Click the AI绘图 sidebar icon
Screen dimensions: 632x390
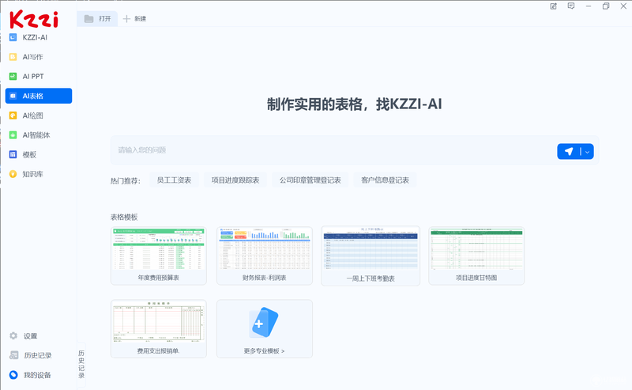(x=13, y=115)
